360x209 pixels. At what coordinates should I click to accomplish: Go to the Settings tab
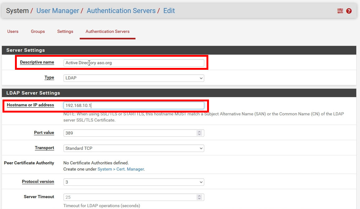click(65, 31)
